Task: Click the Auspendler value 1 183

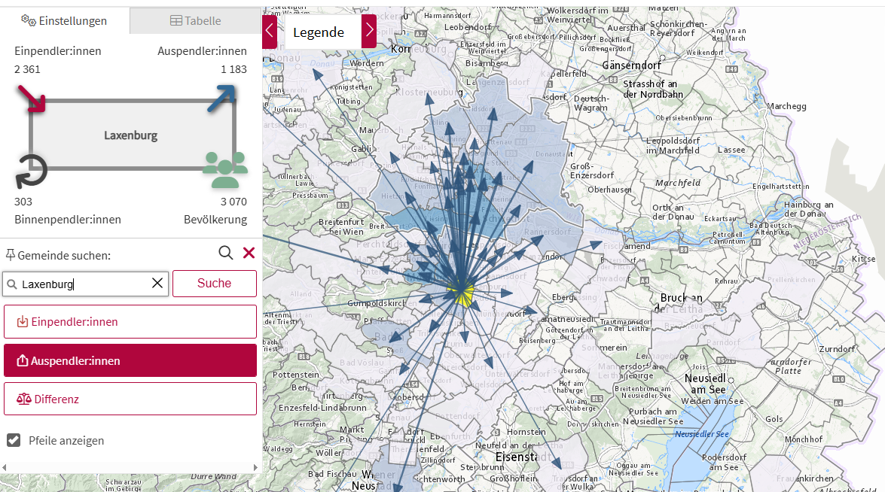Action: click(233, 69)
